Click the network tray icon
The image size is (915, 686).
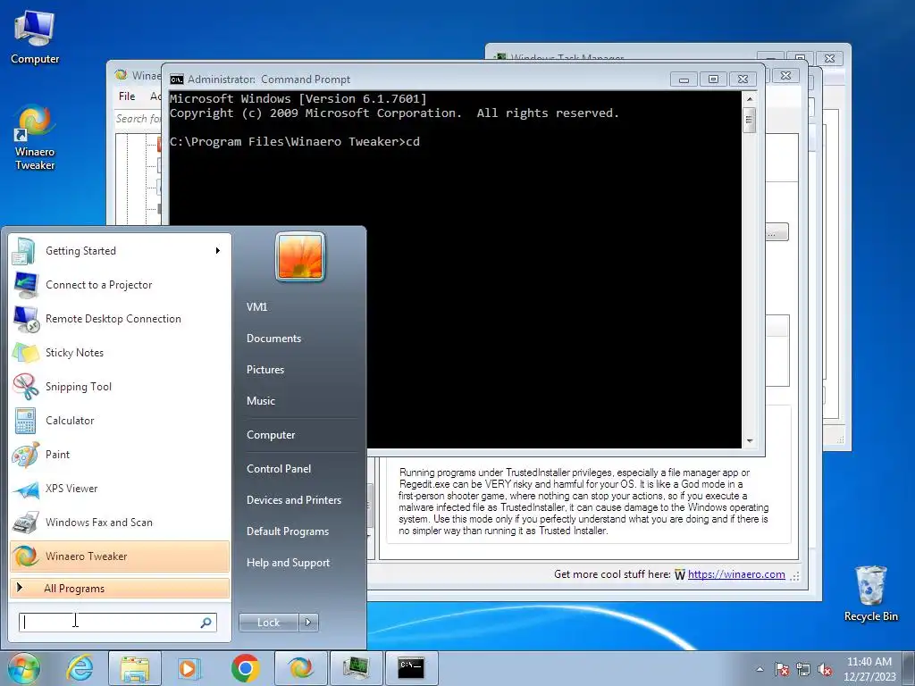[803, 670]
